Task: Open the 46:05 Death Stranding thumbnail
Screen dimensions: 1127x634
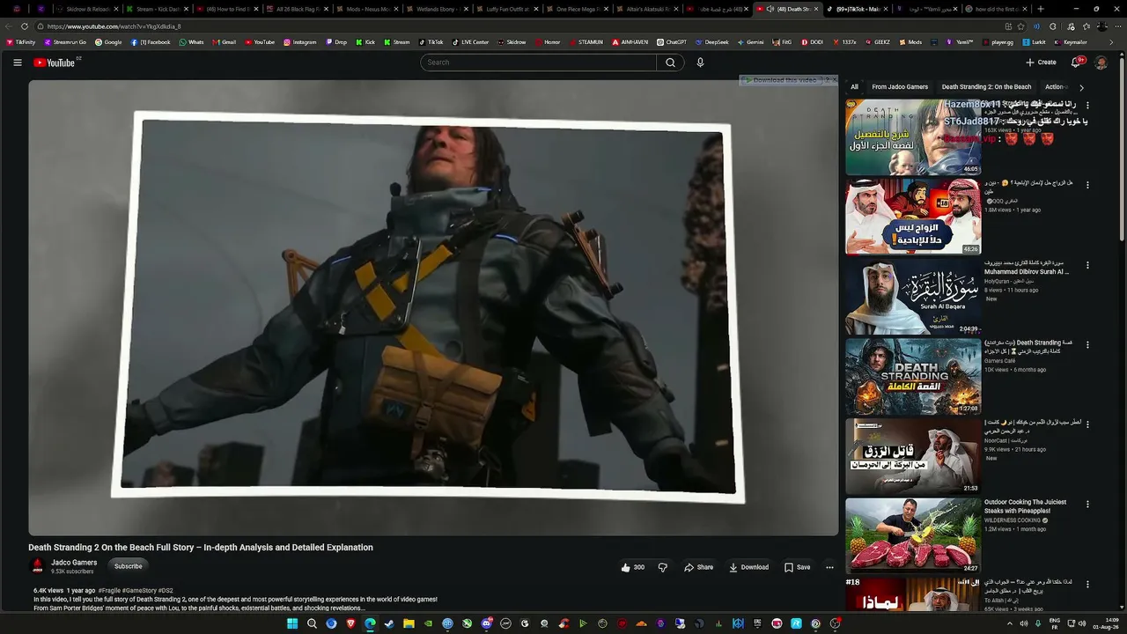Action: pos(913,136)
